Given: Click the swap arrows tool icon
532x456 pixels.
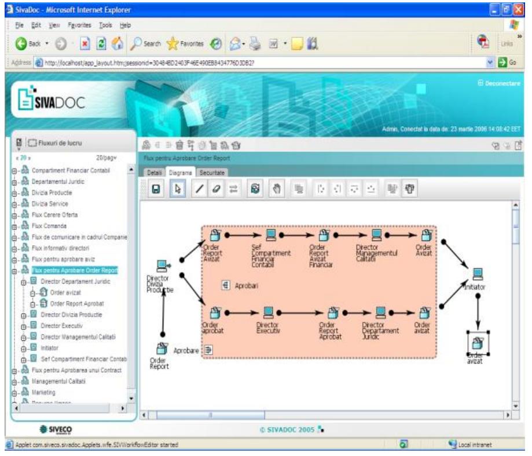Looking at the screenshot, I should click(x=233, y=189).
